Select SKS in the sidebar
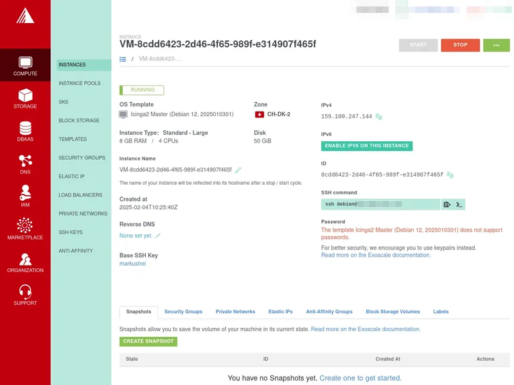The image size is (514, 385). 64,102
